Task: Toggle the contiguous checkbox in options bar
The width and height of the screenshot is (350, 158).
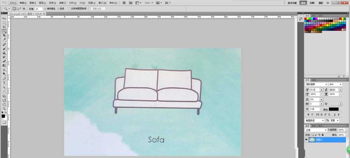Action: pos(58,8)
